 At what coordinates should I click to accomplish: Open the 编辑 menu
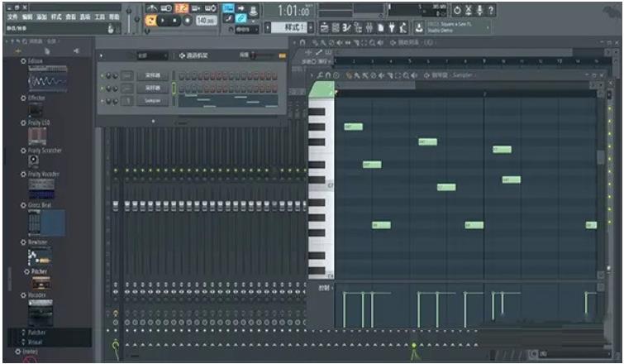click(x=27, y=17)
